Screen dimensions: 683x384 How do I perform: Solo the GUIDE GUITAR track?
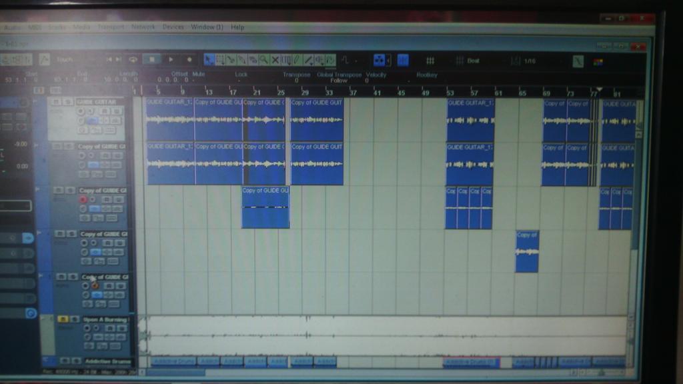click(67, 102)
